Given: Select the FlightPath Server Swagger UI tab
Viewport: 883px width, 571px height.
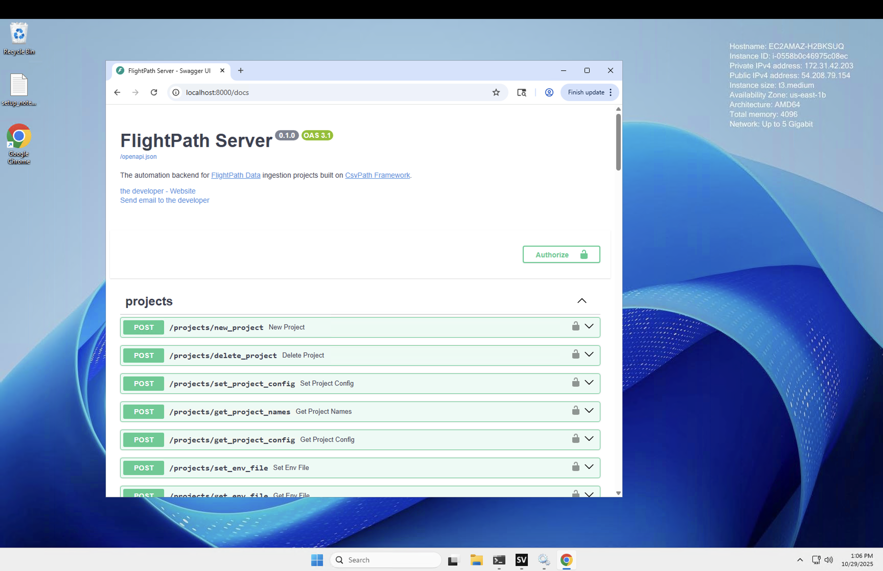Looking at the screenshot, I should (169, 71).
